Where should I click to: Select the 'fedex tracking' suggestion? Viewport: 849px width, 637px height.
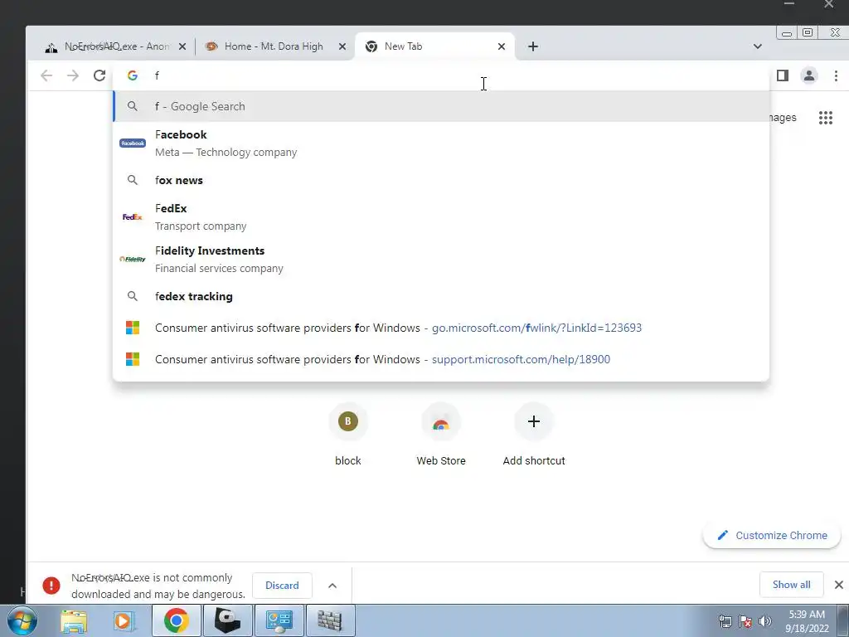tap(441, 296)
